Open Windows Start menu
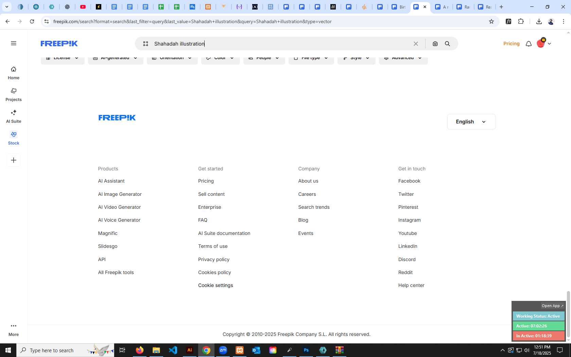 (8, 350)
